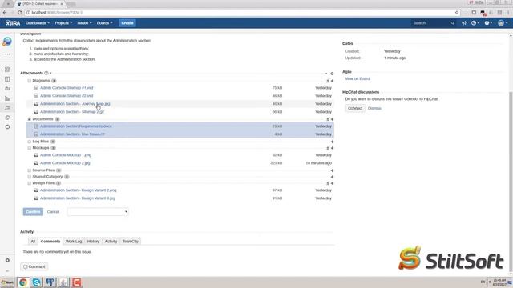Click the Comment button

click(34, 266)
